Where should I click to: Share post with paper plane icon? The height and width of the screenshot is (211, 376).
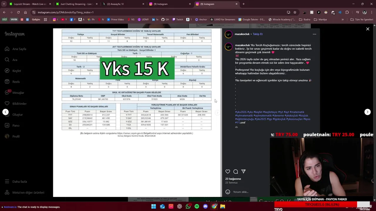pos(244,171)
